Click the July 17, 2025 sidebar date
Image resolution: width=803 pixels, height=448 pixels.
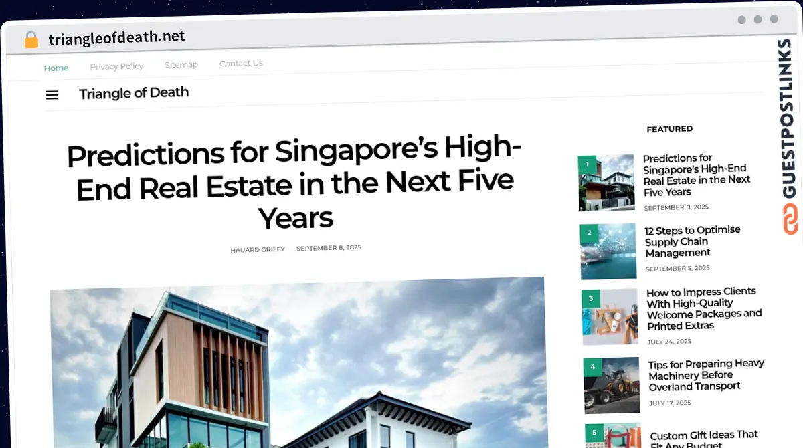[671, 403]
